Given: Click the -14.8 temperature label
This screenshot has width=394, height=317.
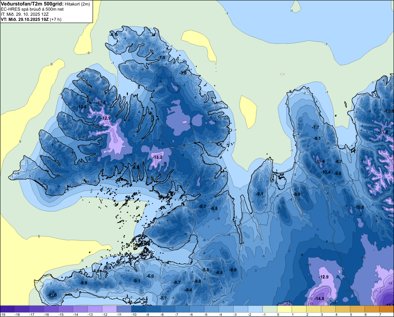Looking at the screenshot, I should [319, 298].
